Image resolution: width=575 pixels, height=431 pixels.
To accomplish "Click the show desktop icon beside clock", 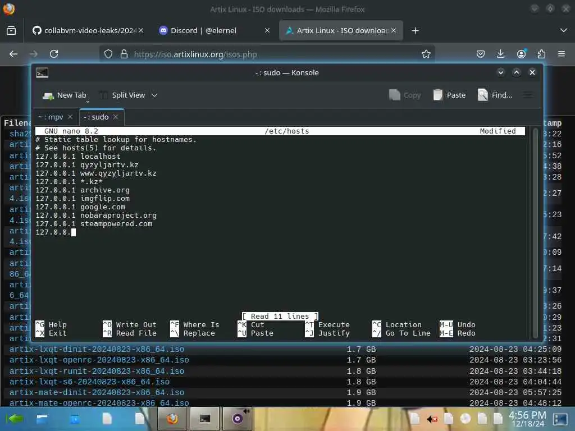I will 560,419.
